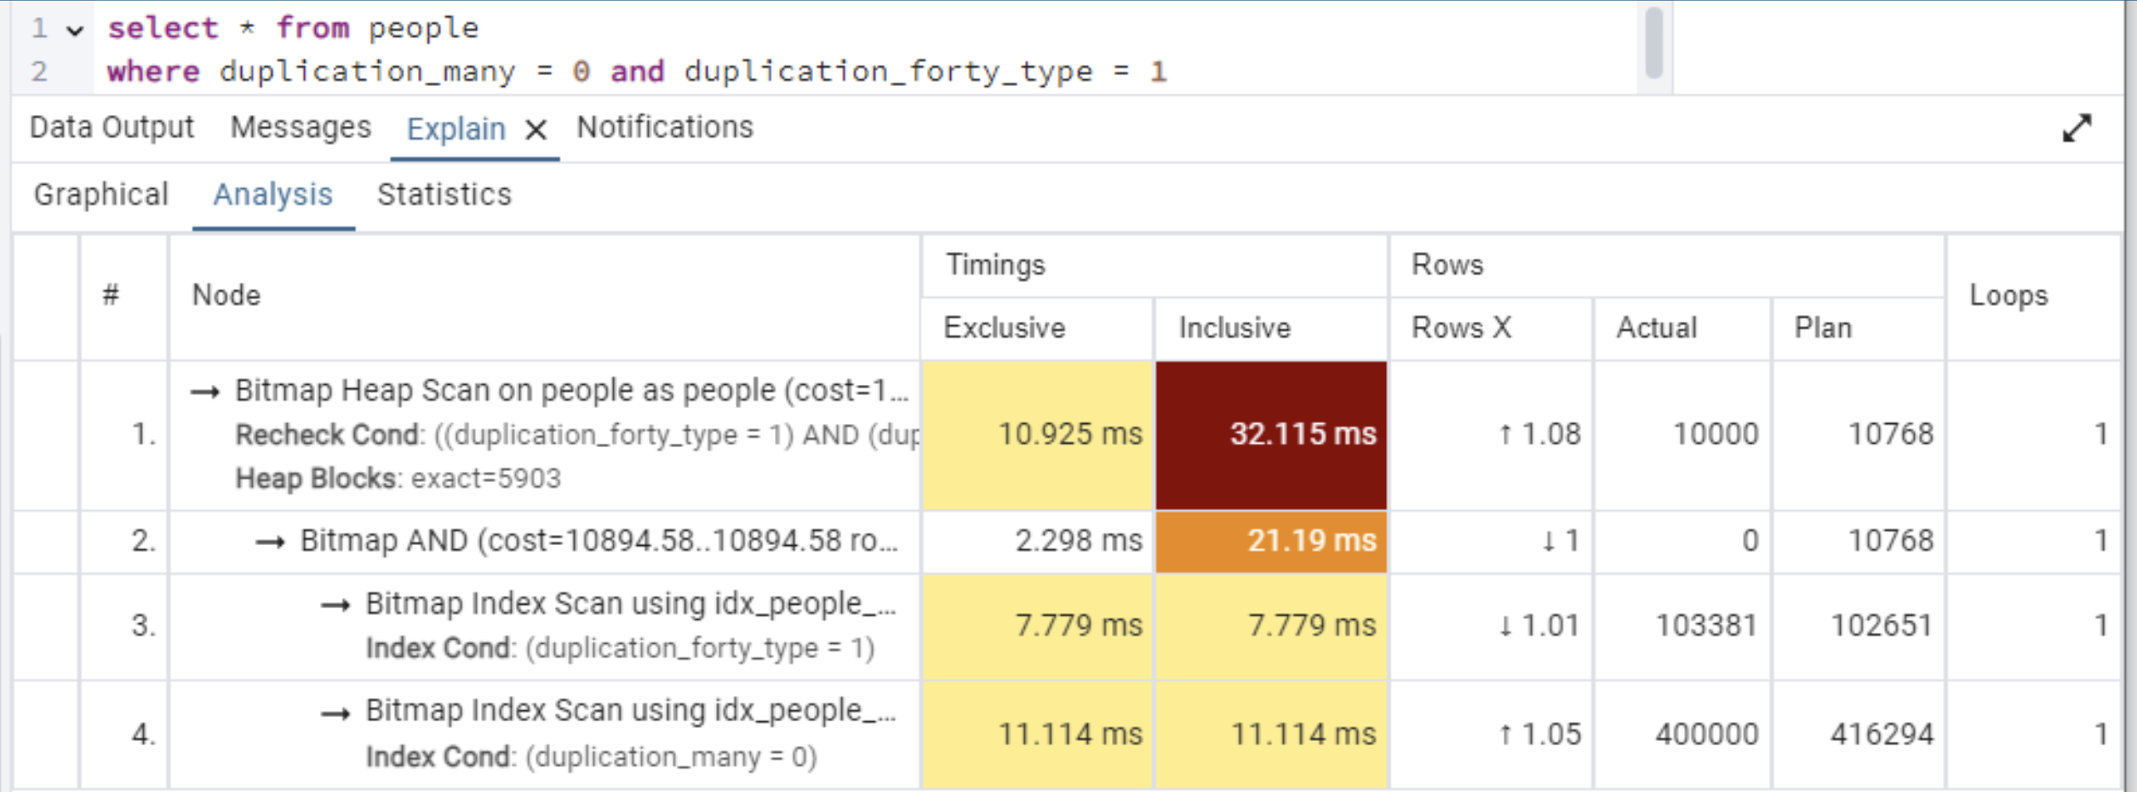Select the Explain tab
This screenshot has height=792, width=2137.
(x=455, y=129)
